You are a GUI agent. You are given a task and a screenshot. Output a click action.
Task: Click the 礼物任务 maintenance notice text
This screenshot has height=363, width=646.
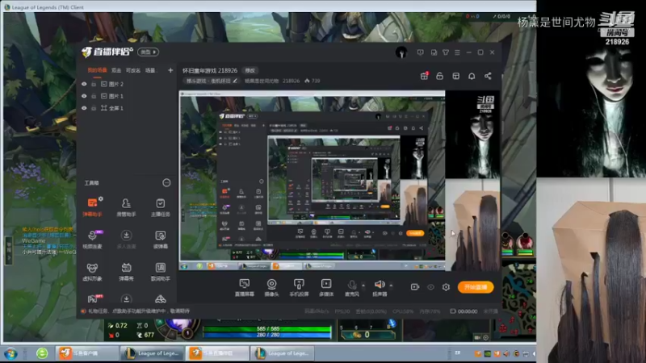point(139,311)
